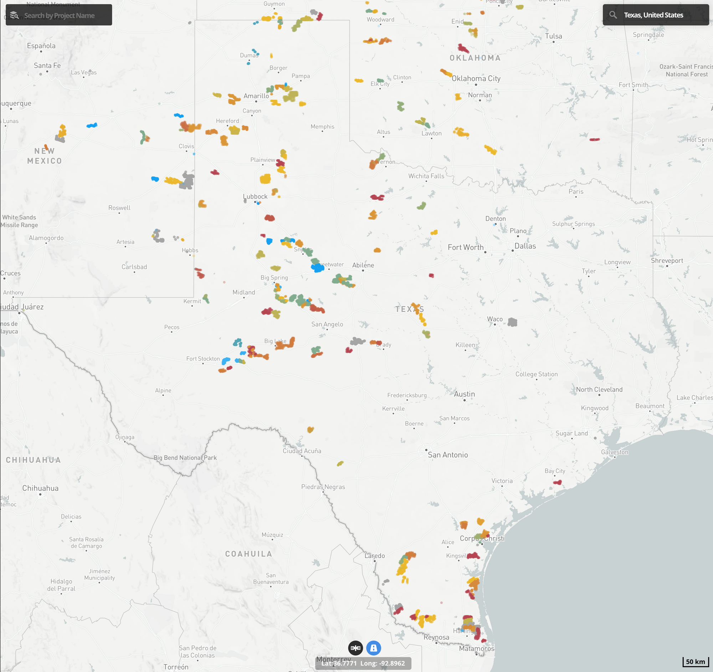Click the Oklahoma City label
713x672 pixels.
point(476,78)
